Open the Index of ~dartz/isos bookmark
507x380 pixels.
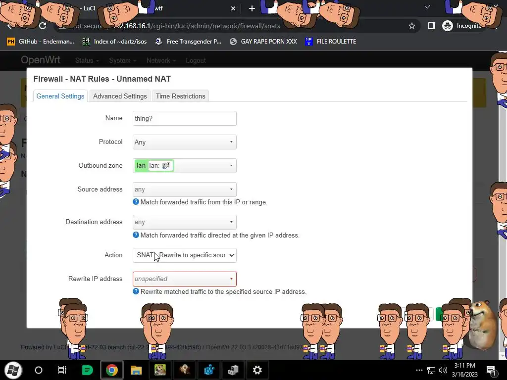pyautogui.click(x=114, y=42)
